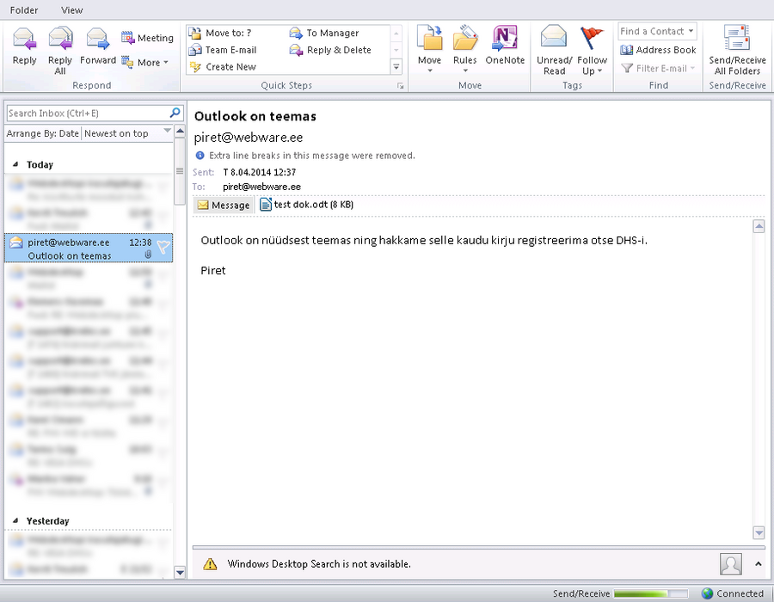Click the Connected status globe
This screenshot has width=774, height=602.
(708, 593)
